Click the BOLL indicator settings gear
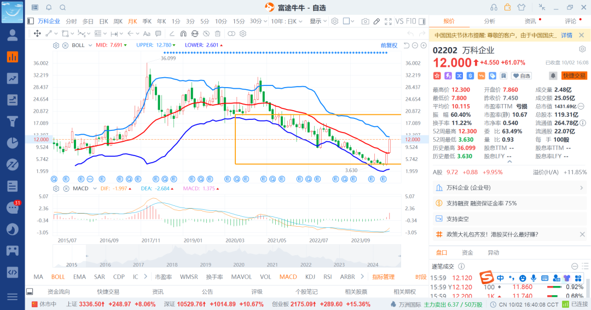 (56, 45)
